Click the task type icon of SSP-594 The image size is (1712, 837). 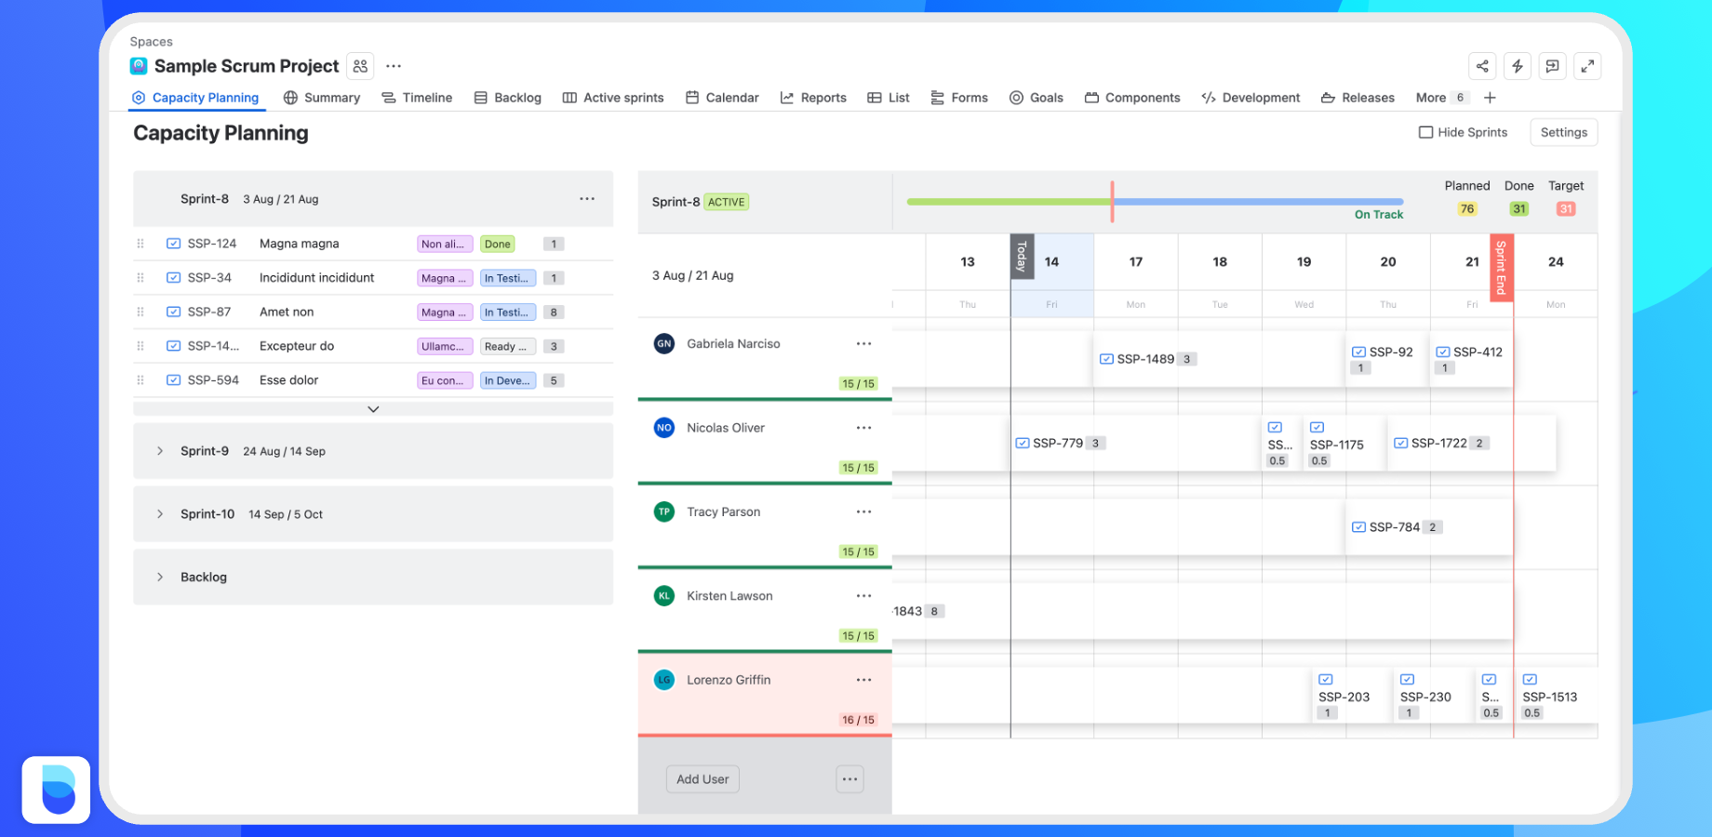click(x=173, y=380)
